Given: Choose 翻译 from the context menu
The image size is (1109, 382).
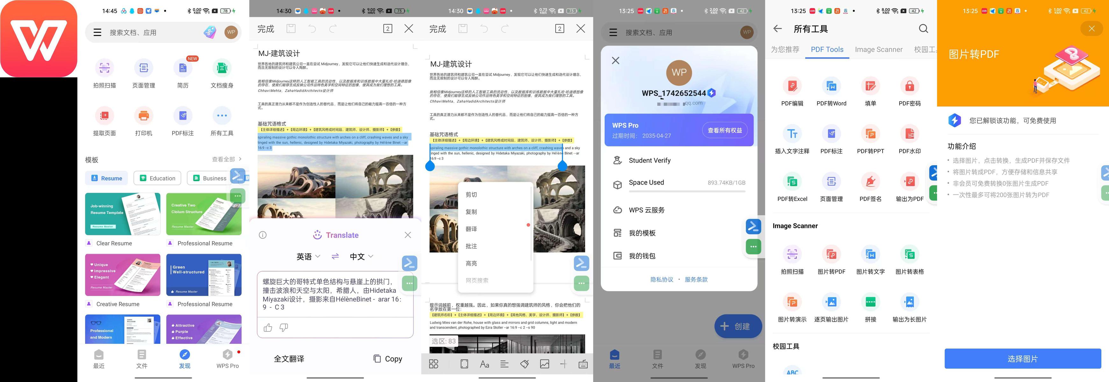Looking at the screenshot, I should [472, 229].
